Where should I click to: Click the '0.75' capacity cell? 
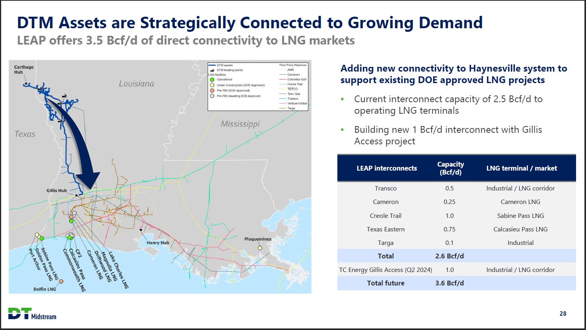[x=450, y=229]
